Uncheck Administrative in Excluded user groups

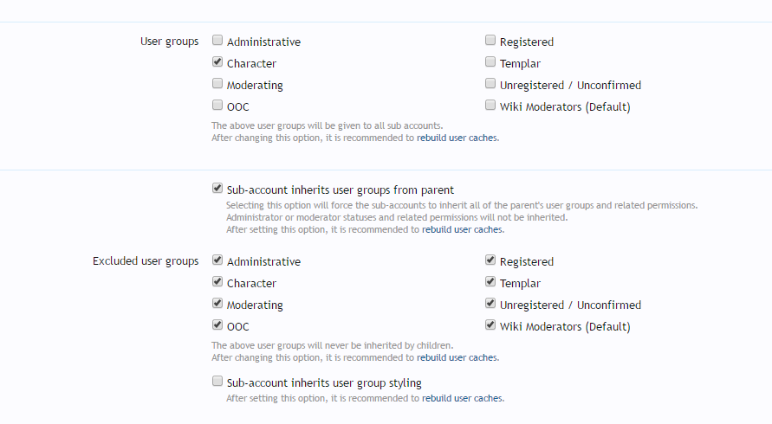point(217,260)
